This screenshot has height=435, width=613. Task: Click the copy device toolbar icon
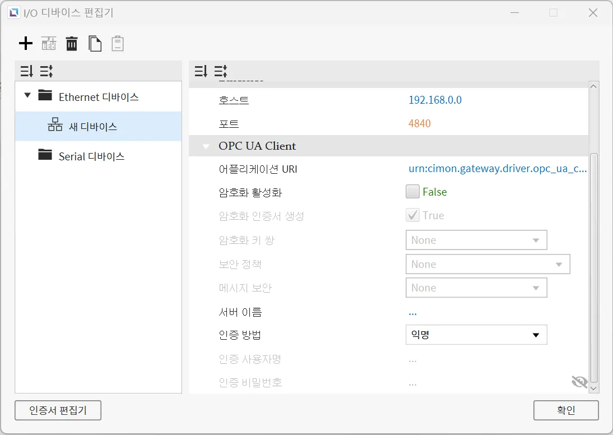coord(95,43)
